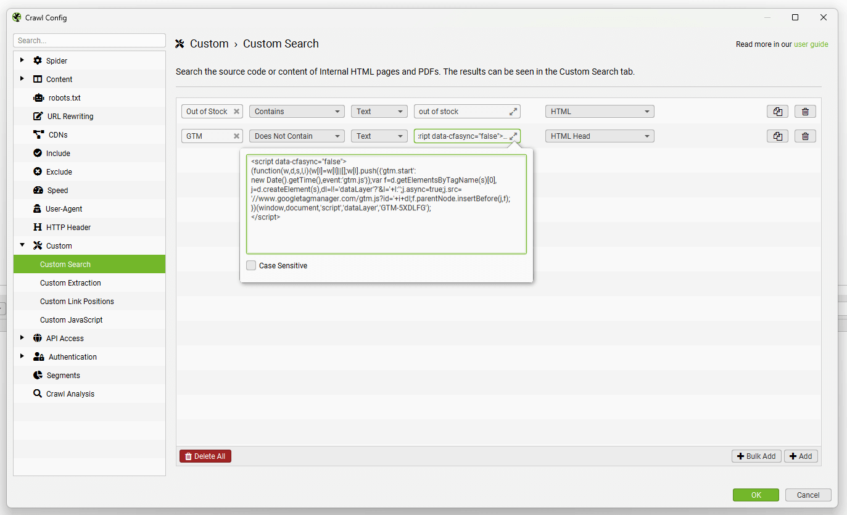Select the Spider settings icon in sidebar

coord(38,60)
